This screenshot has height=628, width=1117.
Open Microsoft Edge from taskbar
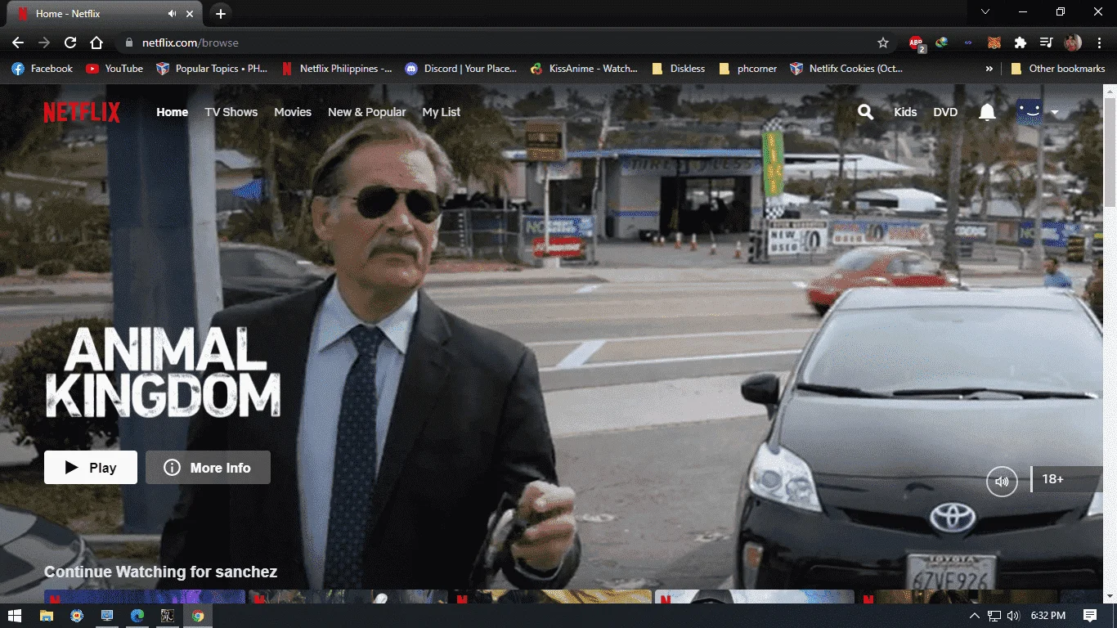[x=137, y=616]
